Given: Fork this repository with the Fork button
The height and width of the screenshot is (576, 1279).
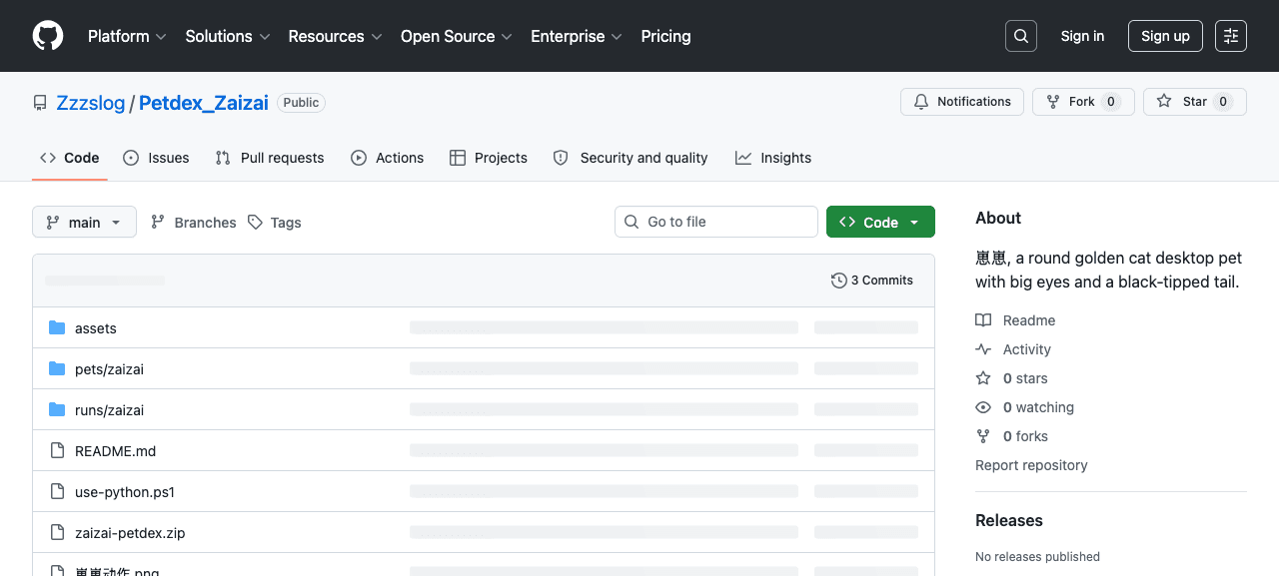Looking at the screenshot, I should point(1083,102).
